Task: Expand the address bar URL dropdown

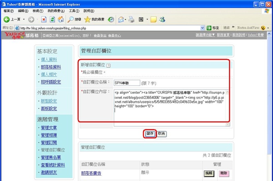Action: (x=202, y=28)
